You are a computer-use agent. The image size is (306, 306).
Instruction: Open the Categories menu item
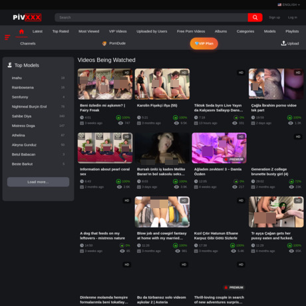coord(245,31)
